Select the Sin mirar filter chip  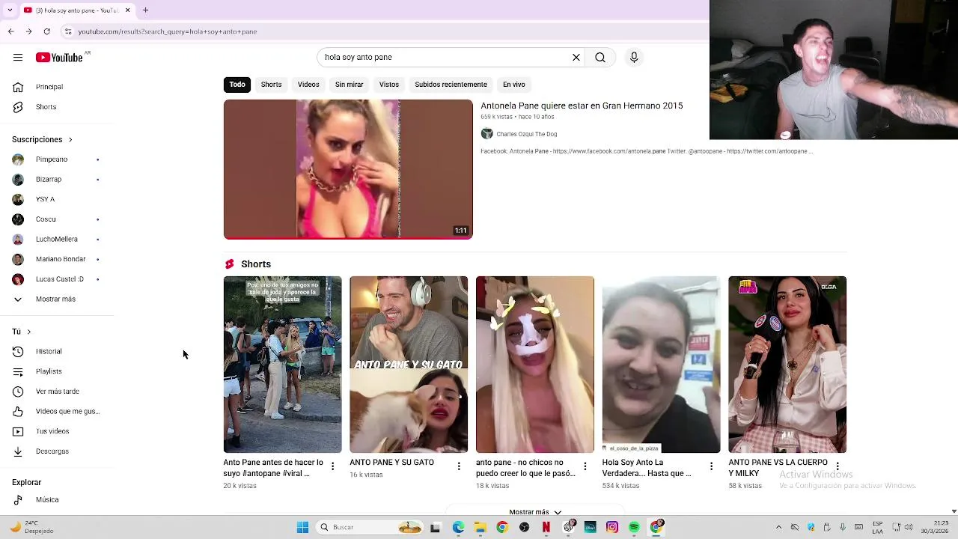[349, 85]
